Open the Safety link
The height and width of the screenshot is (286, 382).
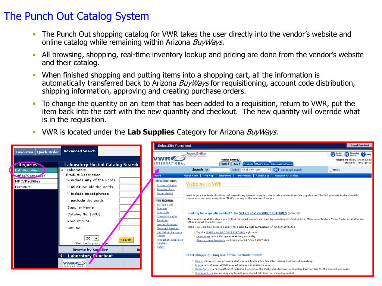click(160, 247)
